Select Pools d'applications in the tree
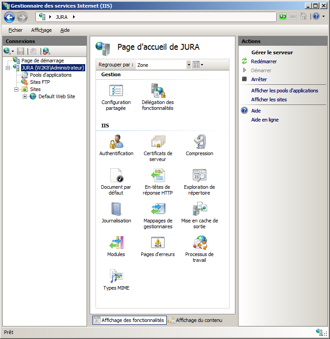This screenshot has height=339, width=330. [x=51, y=75]
